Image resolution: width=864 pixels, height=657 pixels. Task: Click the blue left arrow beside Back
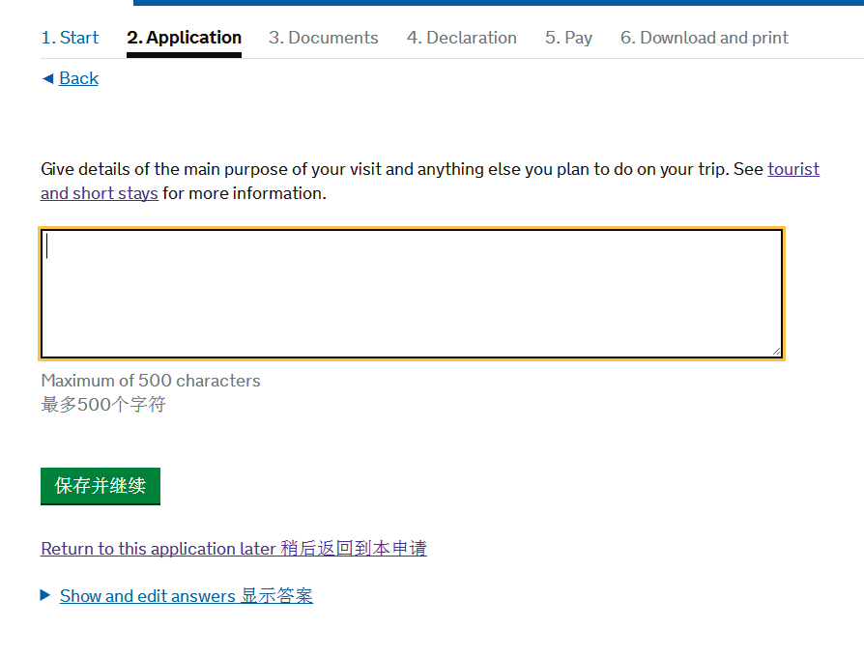click(47, 78)
